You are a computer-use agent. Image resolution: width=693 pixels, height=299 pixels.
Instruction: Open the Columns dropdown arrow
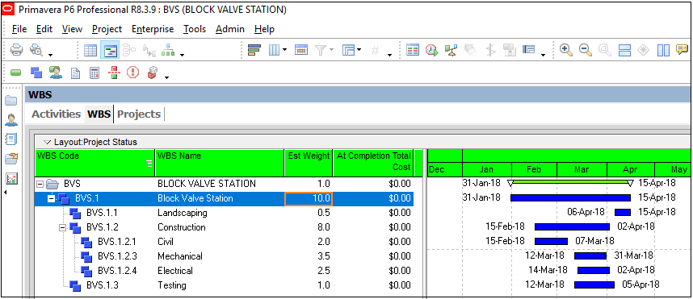[284, 49]
